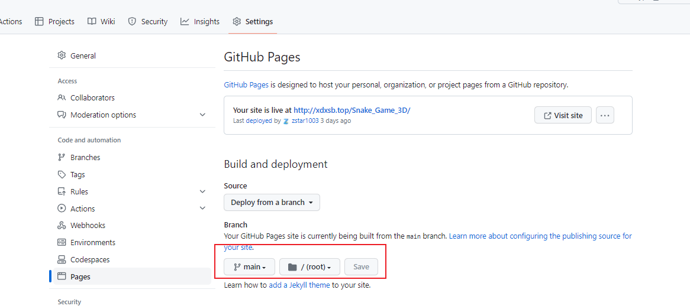
Task: Click the Tags icon in sidebar
Action: point(62,174)
